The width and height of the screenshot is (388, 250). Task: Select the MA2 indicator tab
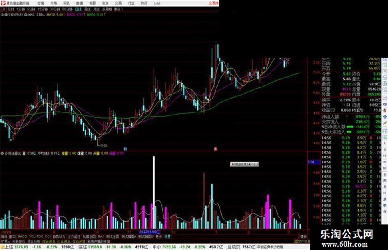101,236
